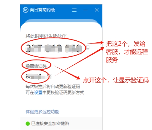
Task: Open 体验更多远控功能 link
Action: click(x=43, y=112)
